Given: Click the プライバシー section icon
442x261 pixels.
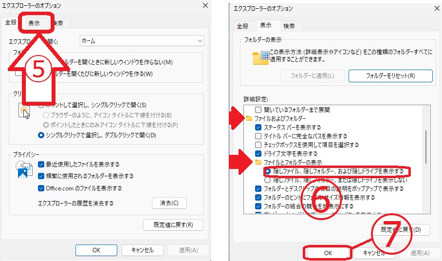Looking at the screenshot, I should pos(24,170).
